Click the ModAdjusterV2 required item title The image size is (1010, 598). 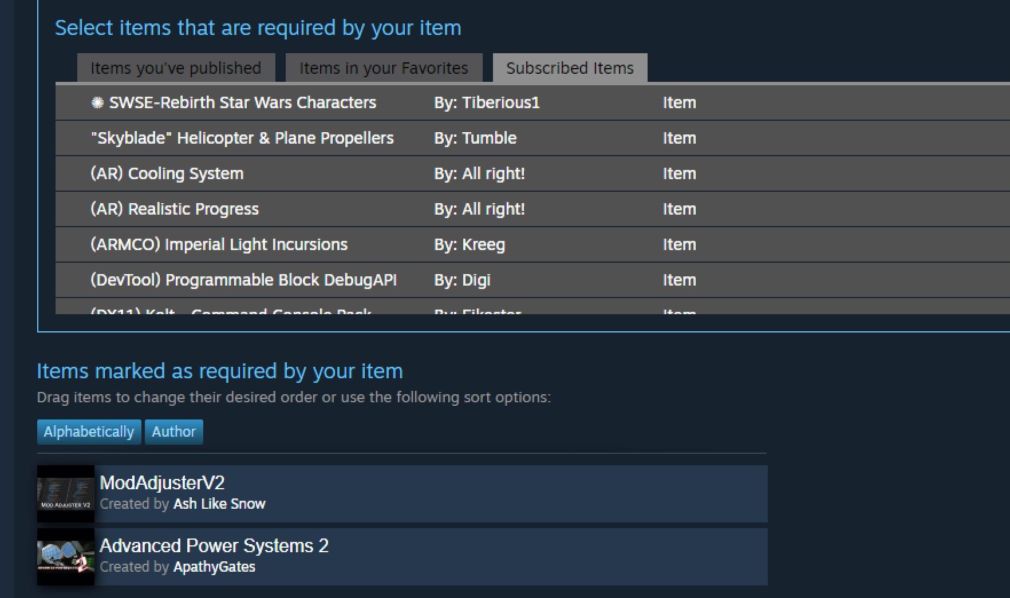[x=162, y=482]
